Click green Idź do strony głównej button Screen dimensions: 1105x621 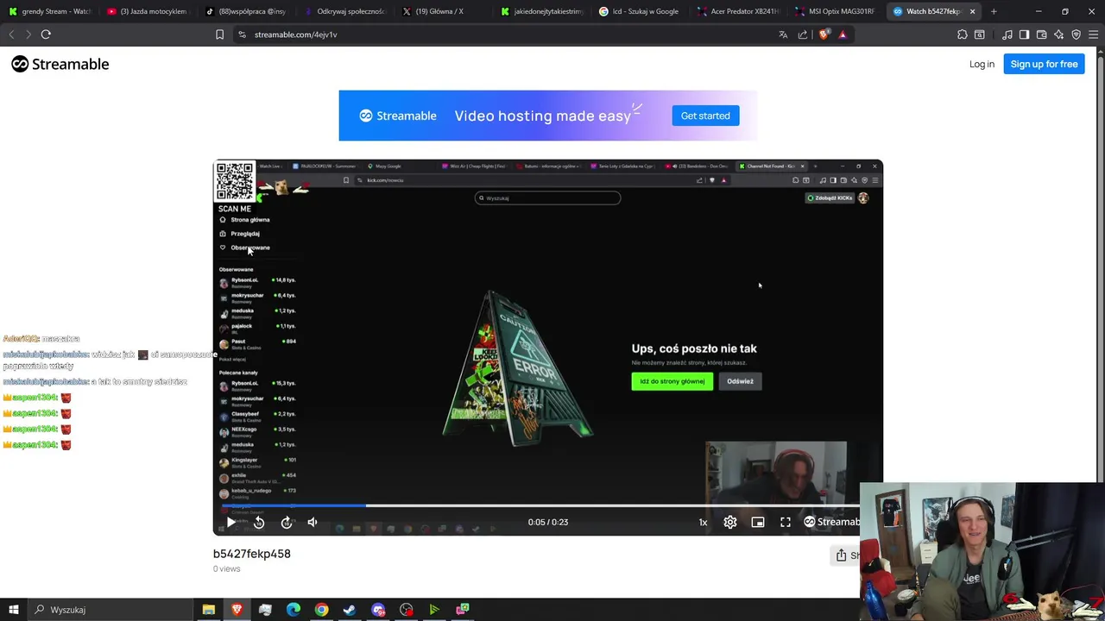tap(672, 381)
